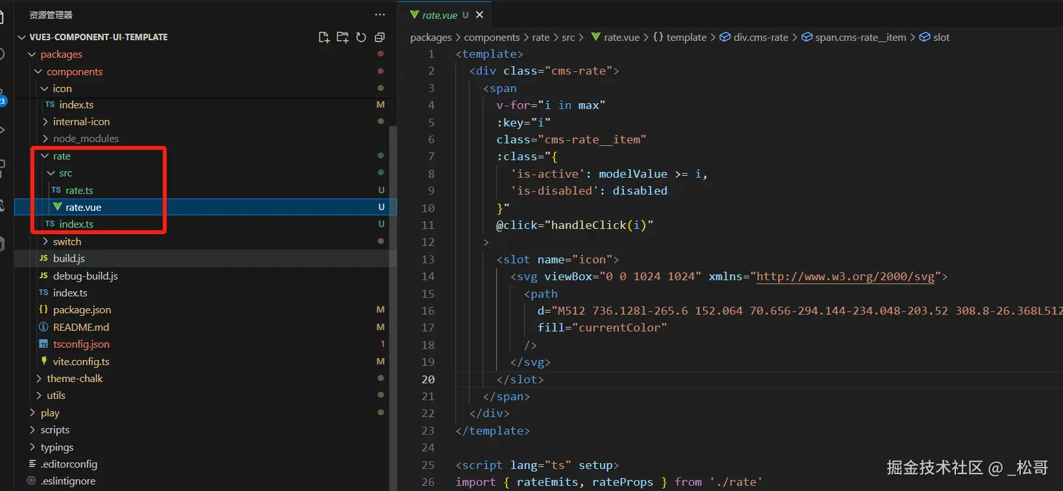The image size is (1063, 491).
Task: Click the slot breadcrumb segment
Action: [x=935, y=38]
